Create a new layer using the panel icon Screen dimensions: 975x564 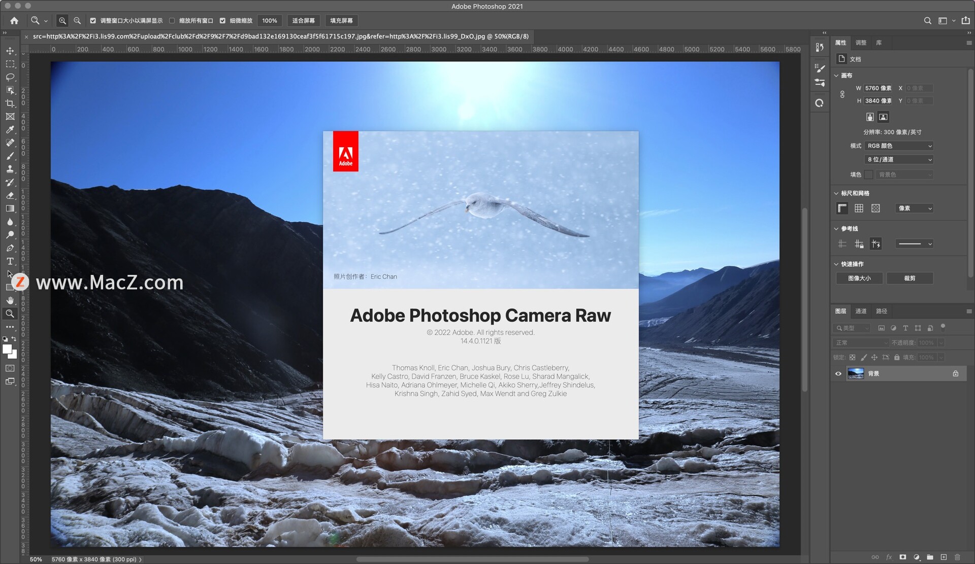pyautogui.click(x=944, y=557)
